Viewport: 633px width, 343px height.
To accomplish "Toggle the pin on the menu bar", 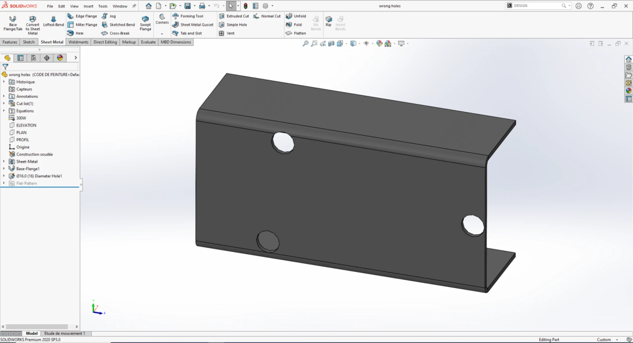I will [x=134, y=6].
